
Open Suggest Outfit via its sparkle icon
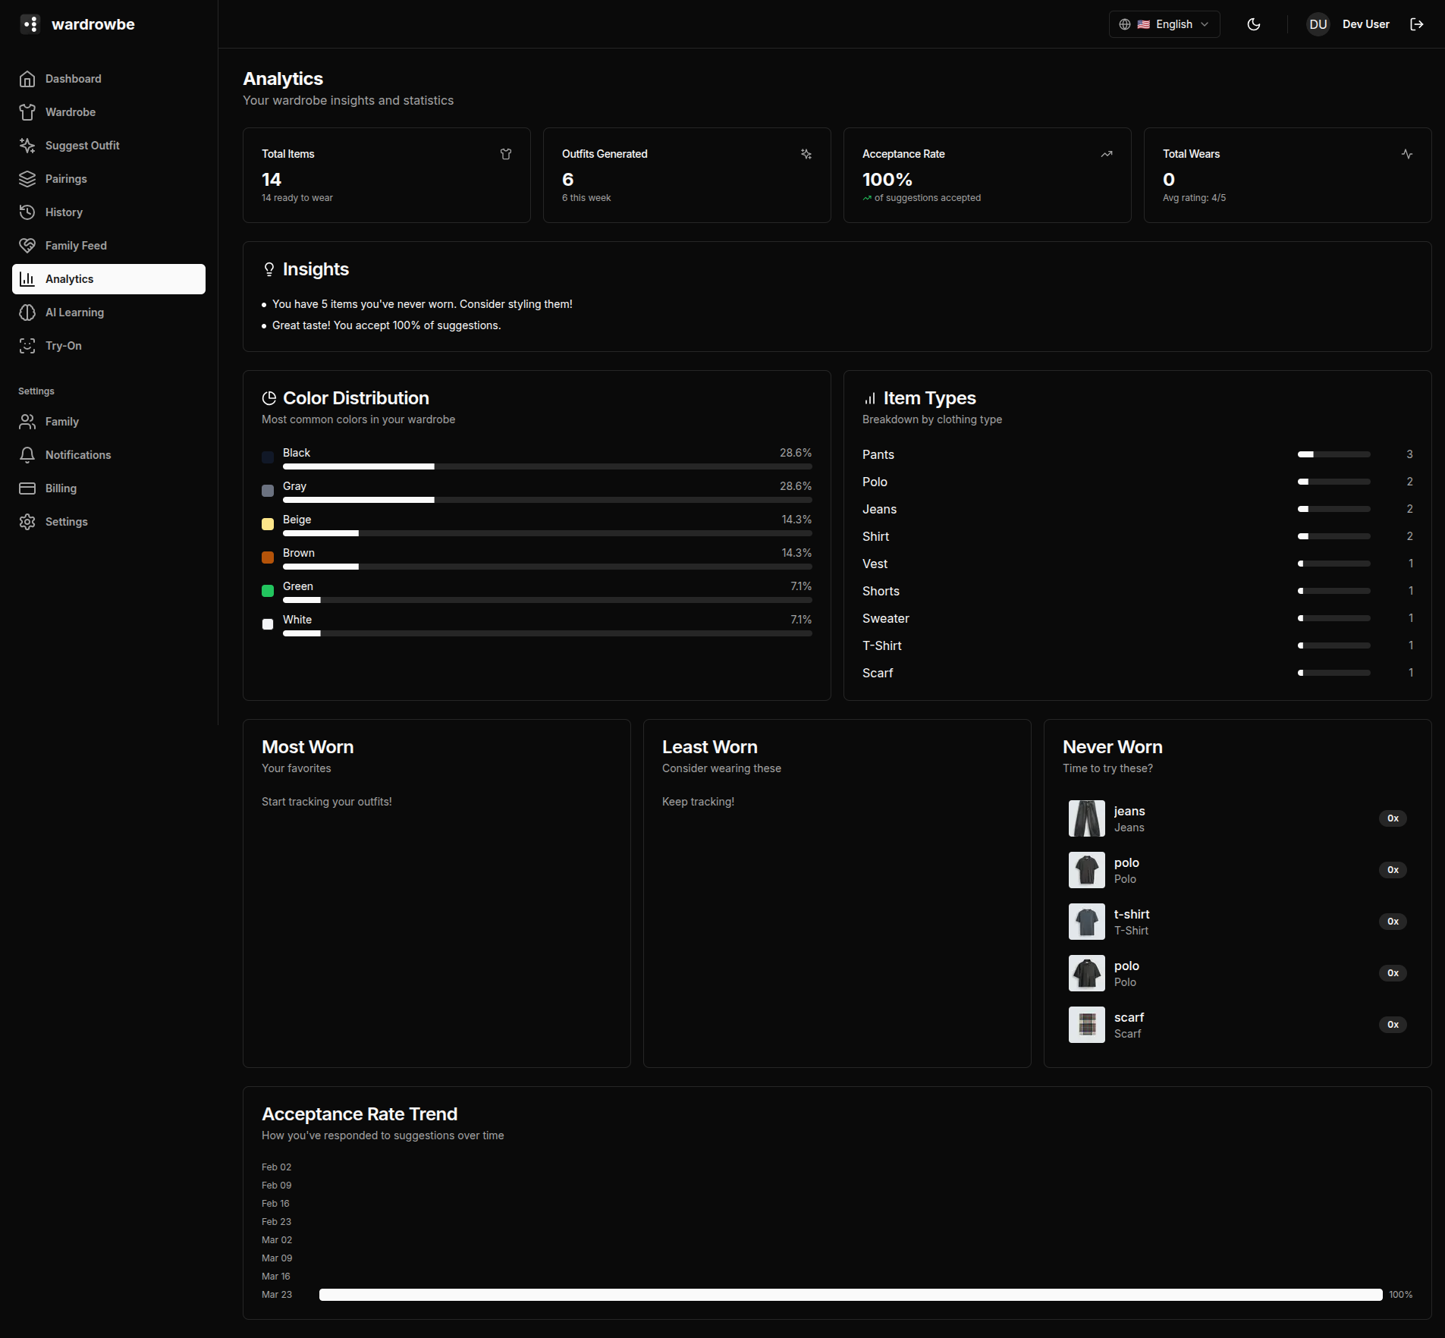pyautogui.click(x=27, y=145)
